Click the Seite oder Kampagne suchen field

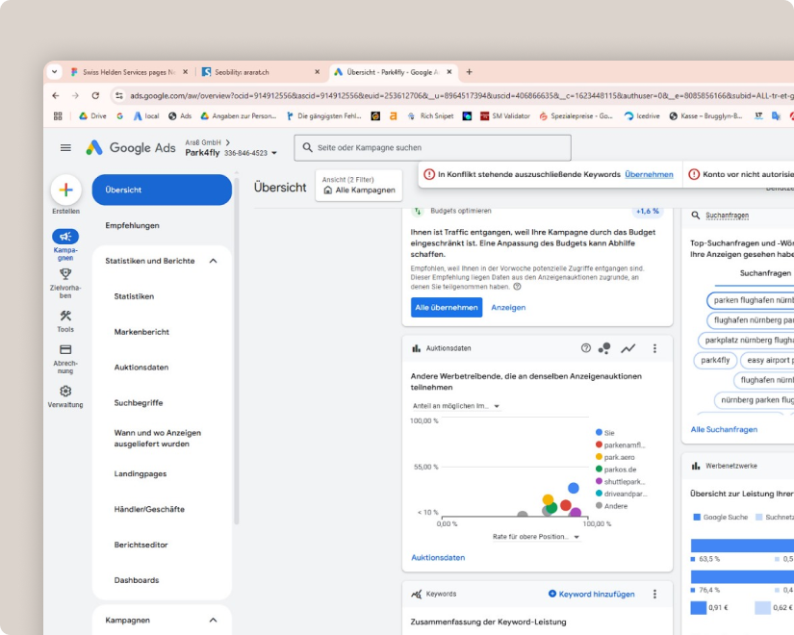coord(432,148)
